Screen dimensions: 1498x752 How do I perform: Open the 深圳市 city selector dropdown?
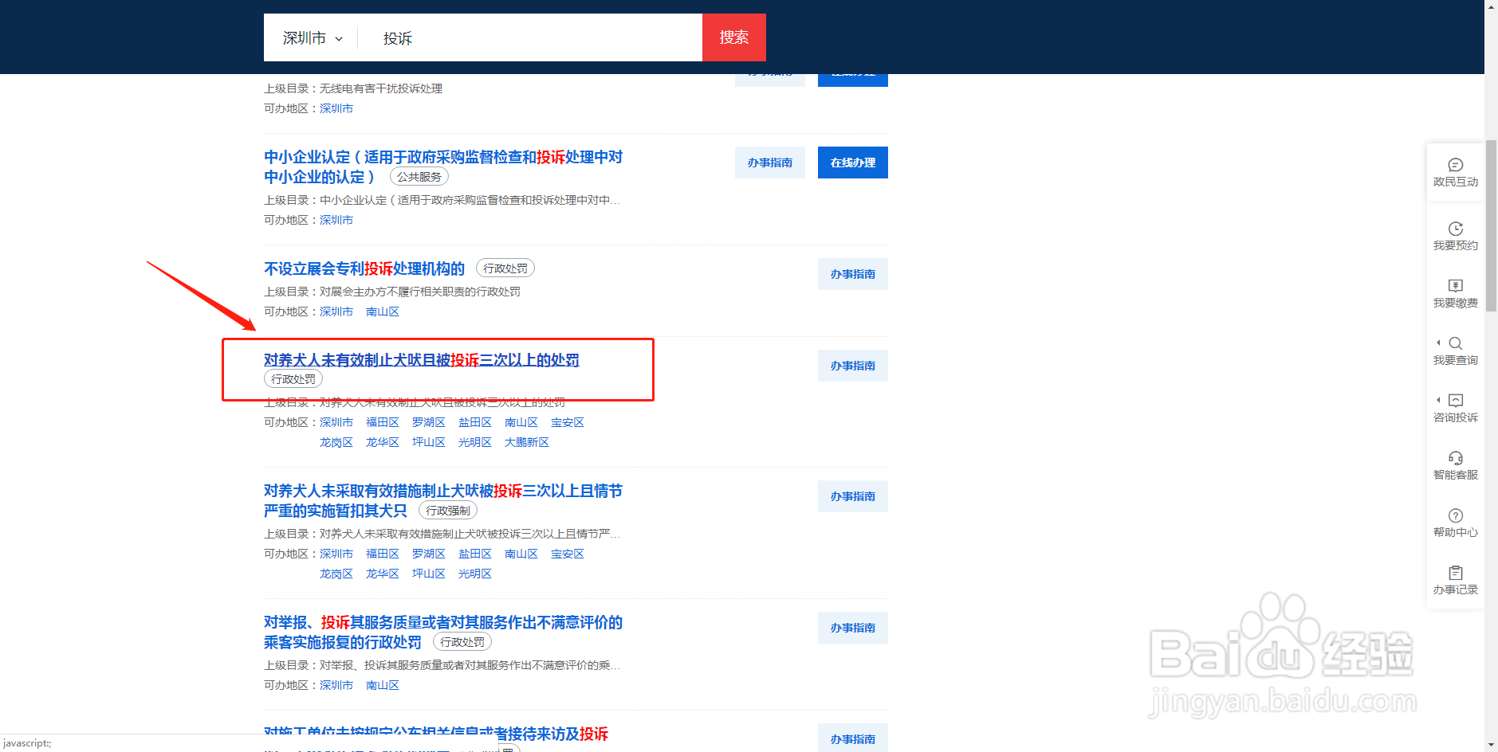point(310,37)
